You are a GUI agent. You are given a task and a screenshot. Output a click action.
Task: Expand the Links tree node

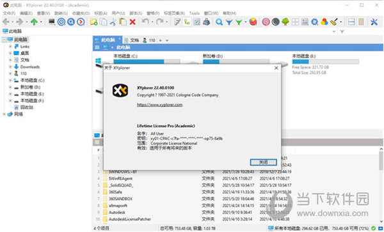point(10,47)
